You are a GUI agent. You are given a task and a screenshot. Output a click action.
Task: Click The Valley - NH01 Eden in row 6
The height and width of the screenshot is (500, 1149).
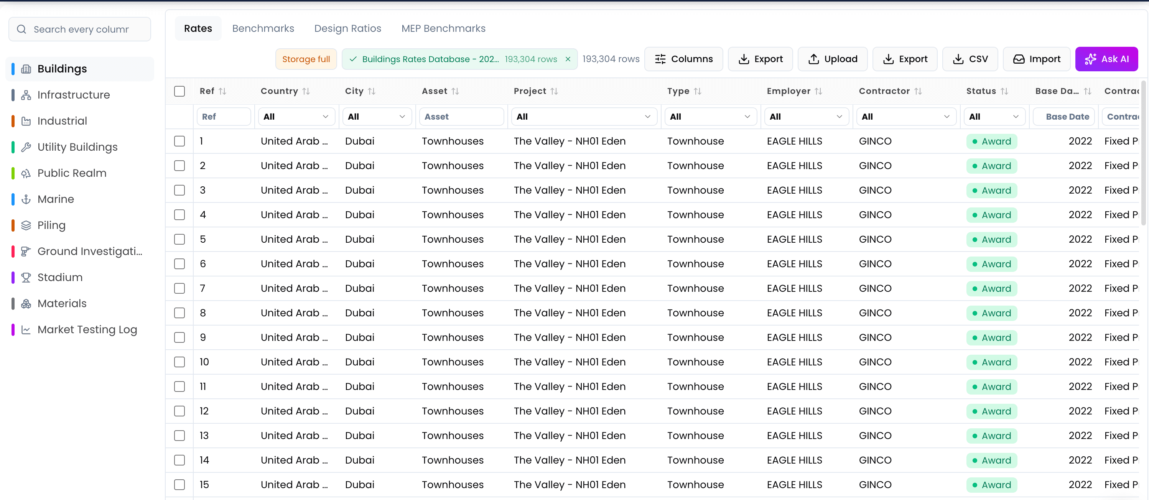click(x=570, y=264)
